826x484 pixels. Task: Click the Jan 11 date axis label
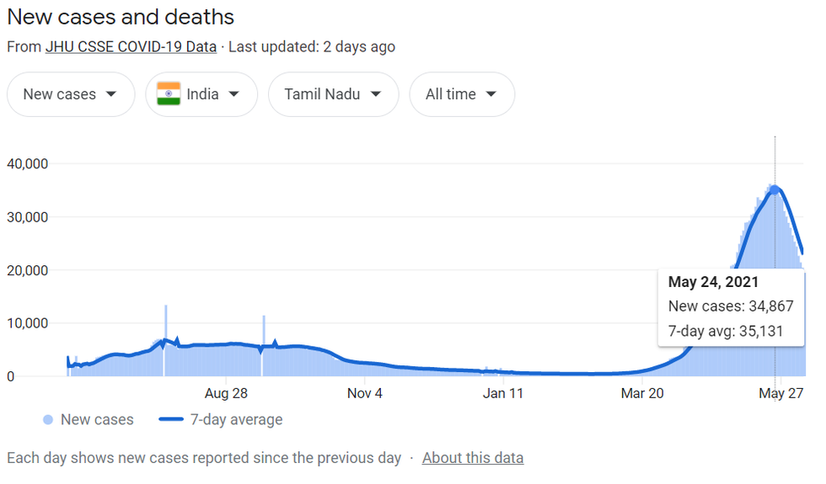pyautogui.click(x=505, y=393)
